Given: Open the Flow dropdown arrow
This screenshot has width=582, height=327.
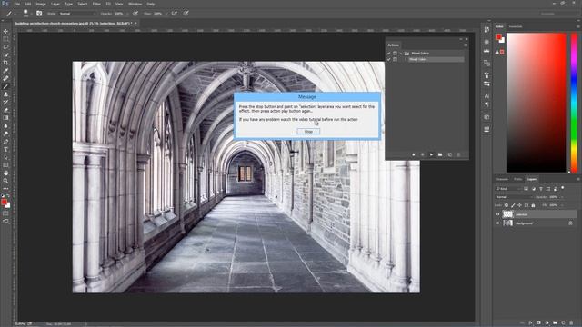Looking at the screenshot, I should (166, 14).
